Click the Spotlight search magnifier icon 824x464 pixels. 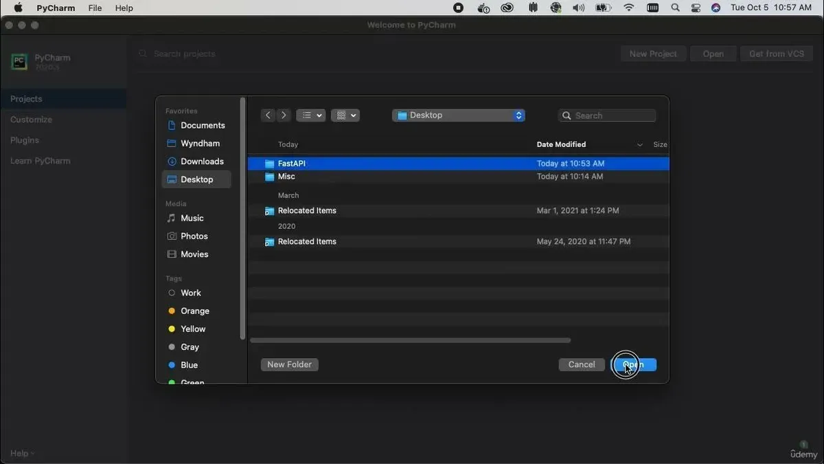[675, 8]
